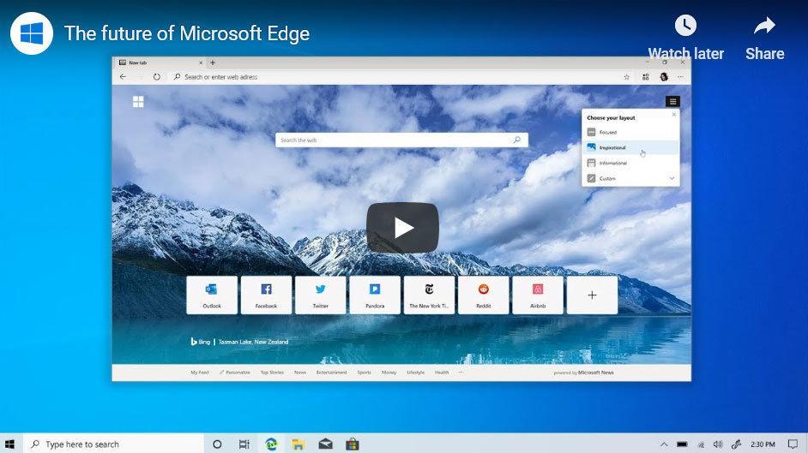The image size is (808, 453).
Task: Open the Lifestyle feed tab
Action: tap(415, 373)
